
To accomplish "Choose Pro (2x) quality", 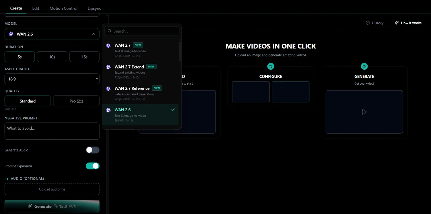I will [x=76, y=101].
